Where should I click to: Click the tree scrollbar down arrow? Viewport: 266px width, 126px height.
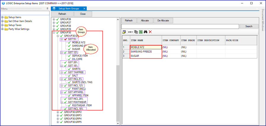[118, 123]
